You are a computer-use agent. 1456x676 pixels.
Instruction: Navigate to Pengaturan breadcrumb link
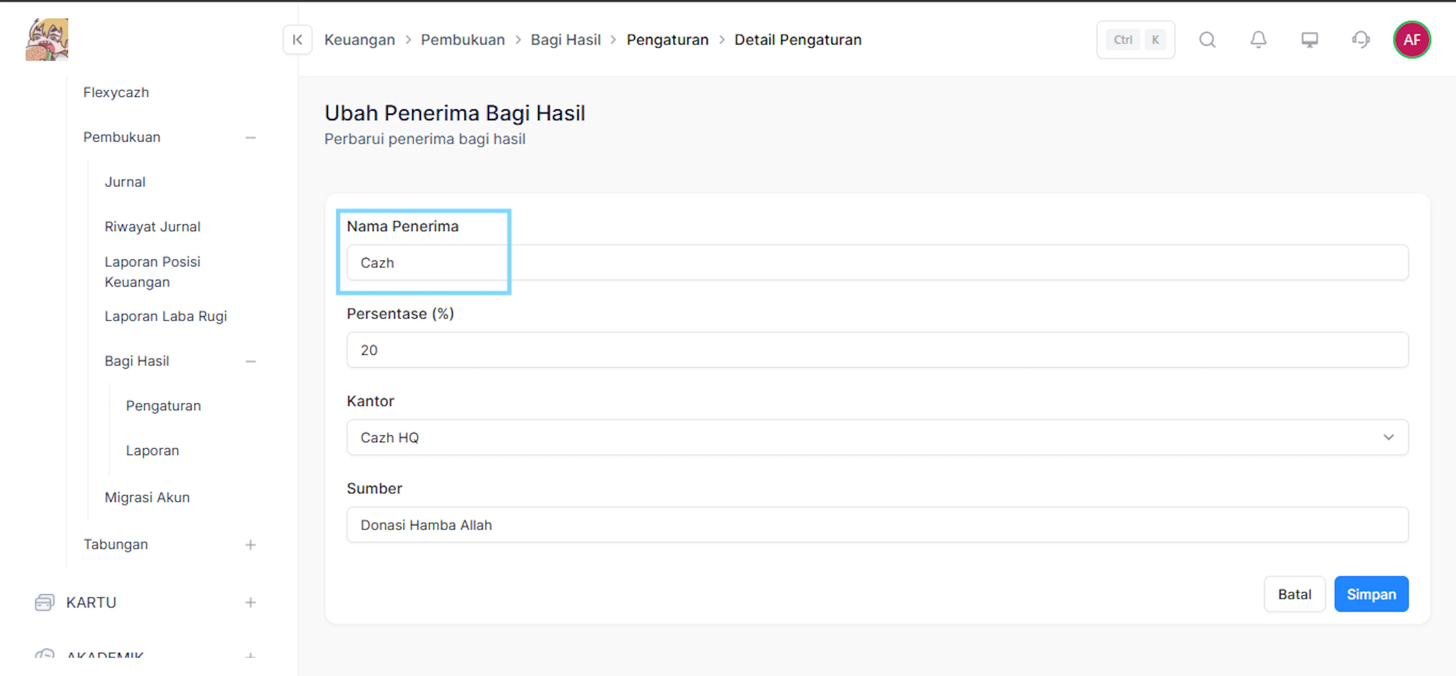667,39
